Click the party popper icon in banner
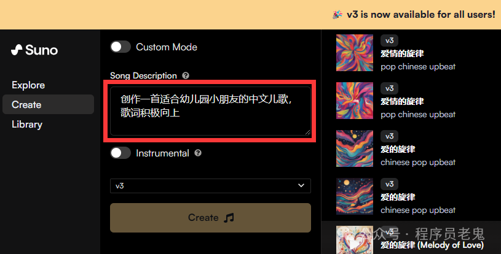The image size is (501, 254). tap(337, 15)
